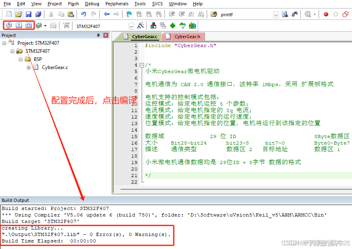
Task: Open the debug windows dropdown arrow
Action: tap(315, 14)
